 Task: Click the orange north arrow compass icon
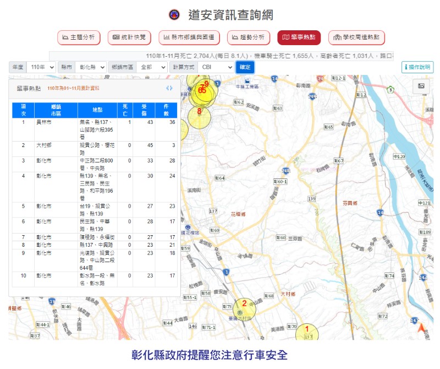click(422, 329)
